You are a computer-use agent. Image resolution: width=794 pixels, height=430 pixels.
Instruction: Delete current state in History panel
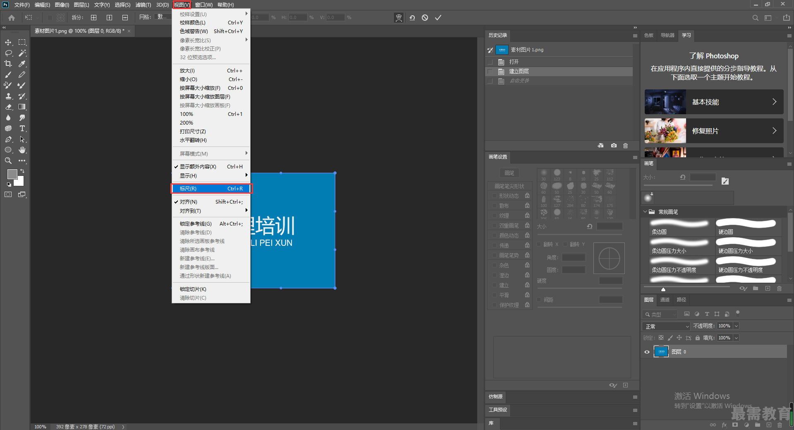(625, 146)
